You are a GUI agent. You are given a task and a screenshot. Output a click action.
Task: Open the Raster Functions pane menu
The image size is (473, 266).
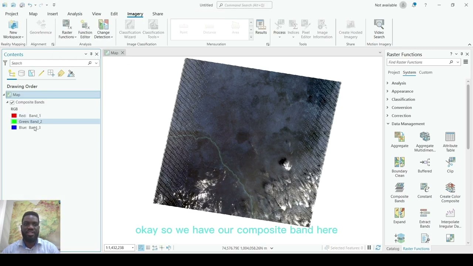coord(466,62)
